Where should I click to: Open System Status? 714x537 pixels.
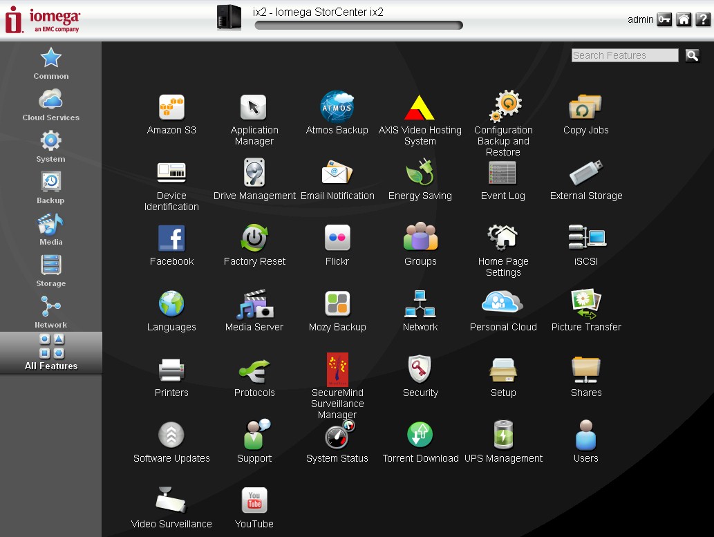point(337,441)
